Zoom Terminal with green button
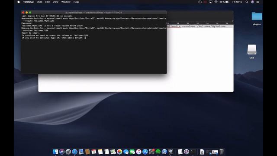 click(x=30, y=13)
